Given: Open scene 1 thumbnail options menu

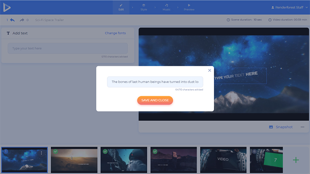Looking at the screenshot, I should tap(41, 153).
